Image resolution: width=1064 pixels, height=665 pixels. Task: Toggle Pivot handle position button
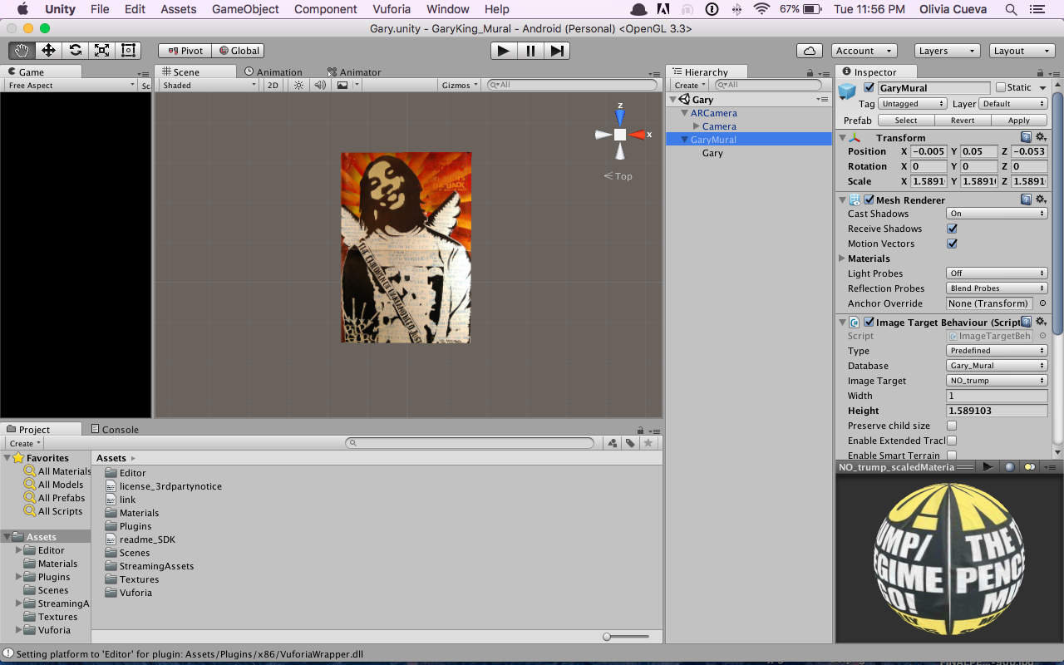[x=185, y=51]
